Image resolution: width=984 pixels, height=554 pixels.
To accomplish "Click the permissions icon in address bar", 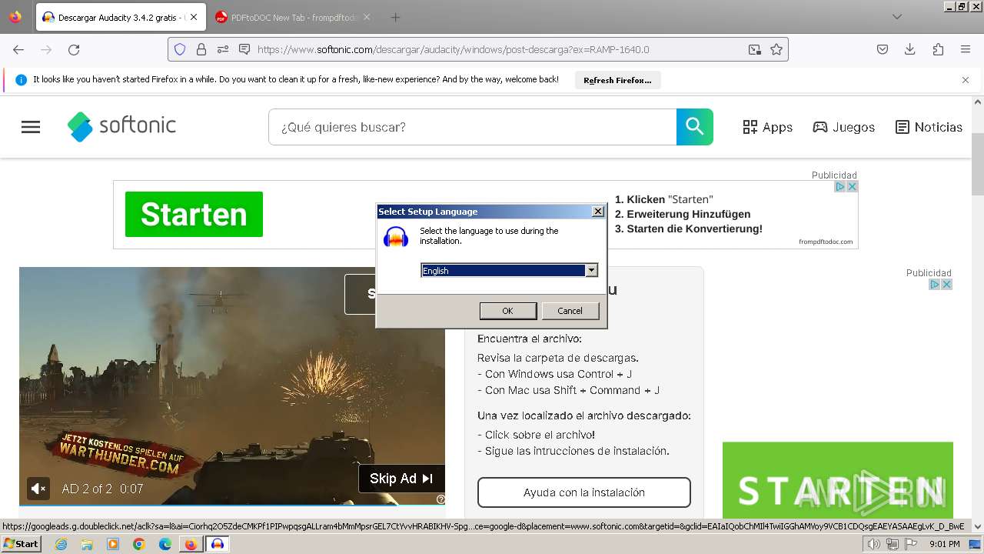I will point(223,49).
